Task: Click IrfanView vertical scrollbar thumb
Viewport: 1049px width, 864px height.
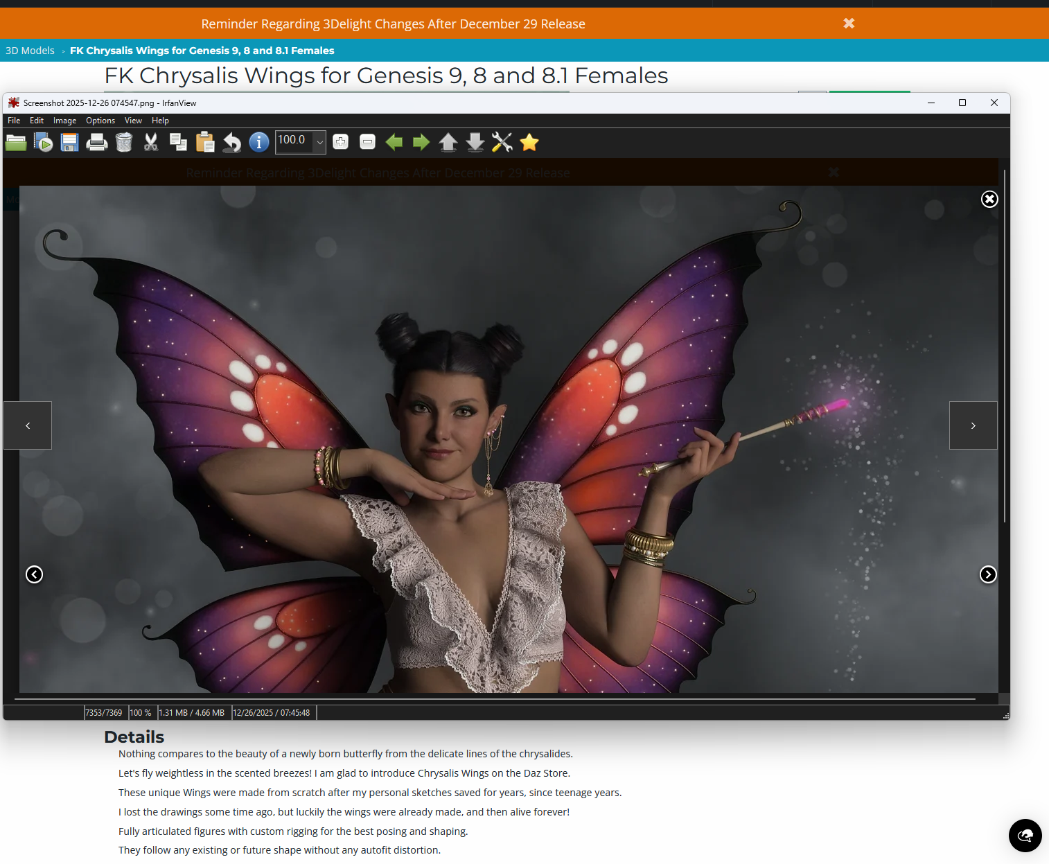Action: click(x=1005, y=346)
